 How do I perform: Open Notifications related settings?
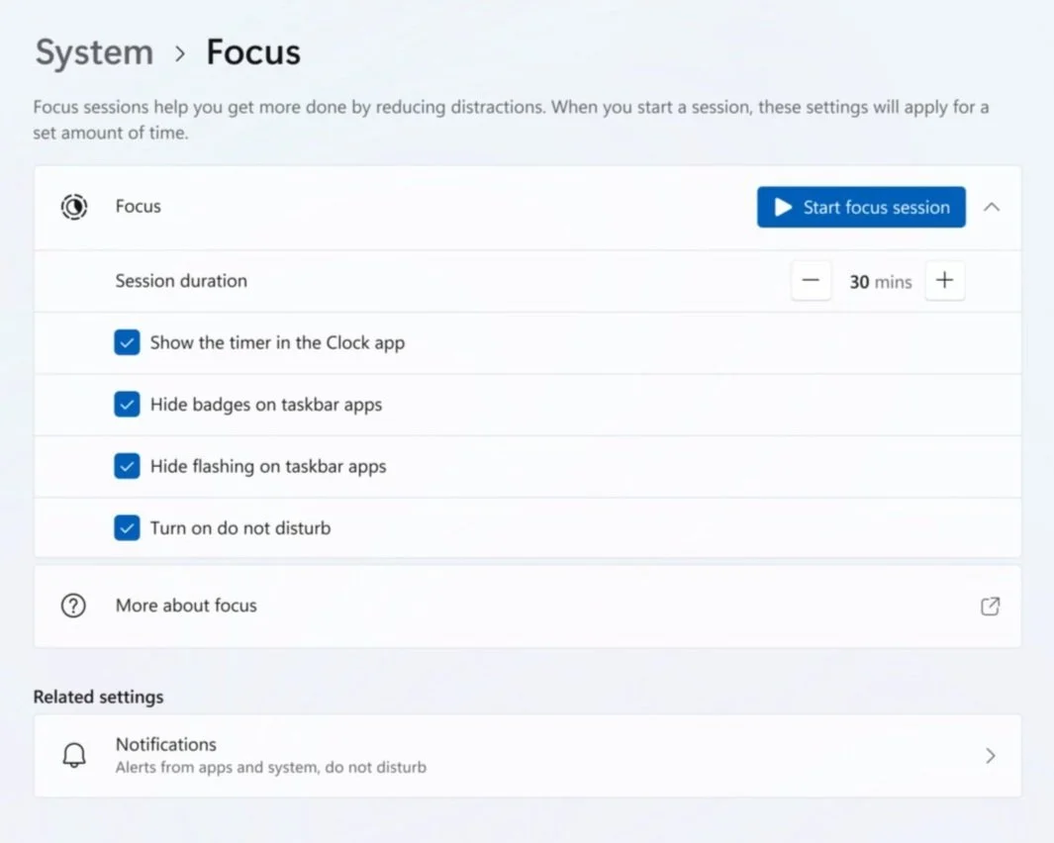tap(527, 756)
